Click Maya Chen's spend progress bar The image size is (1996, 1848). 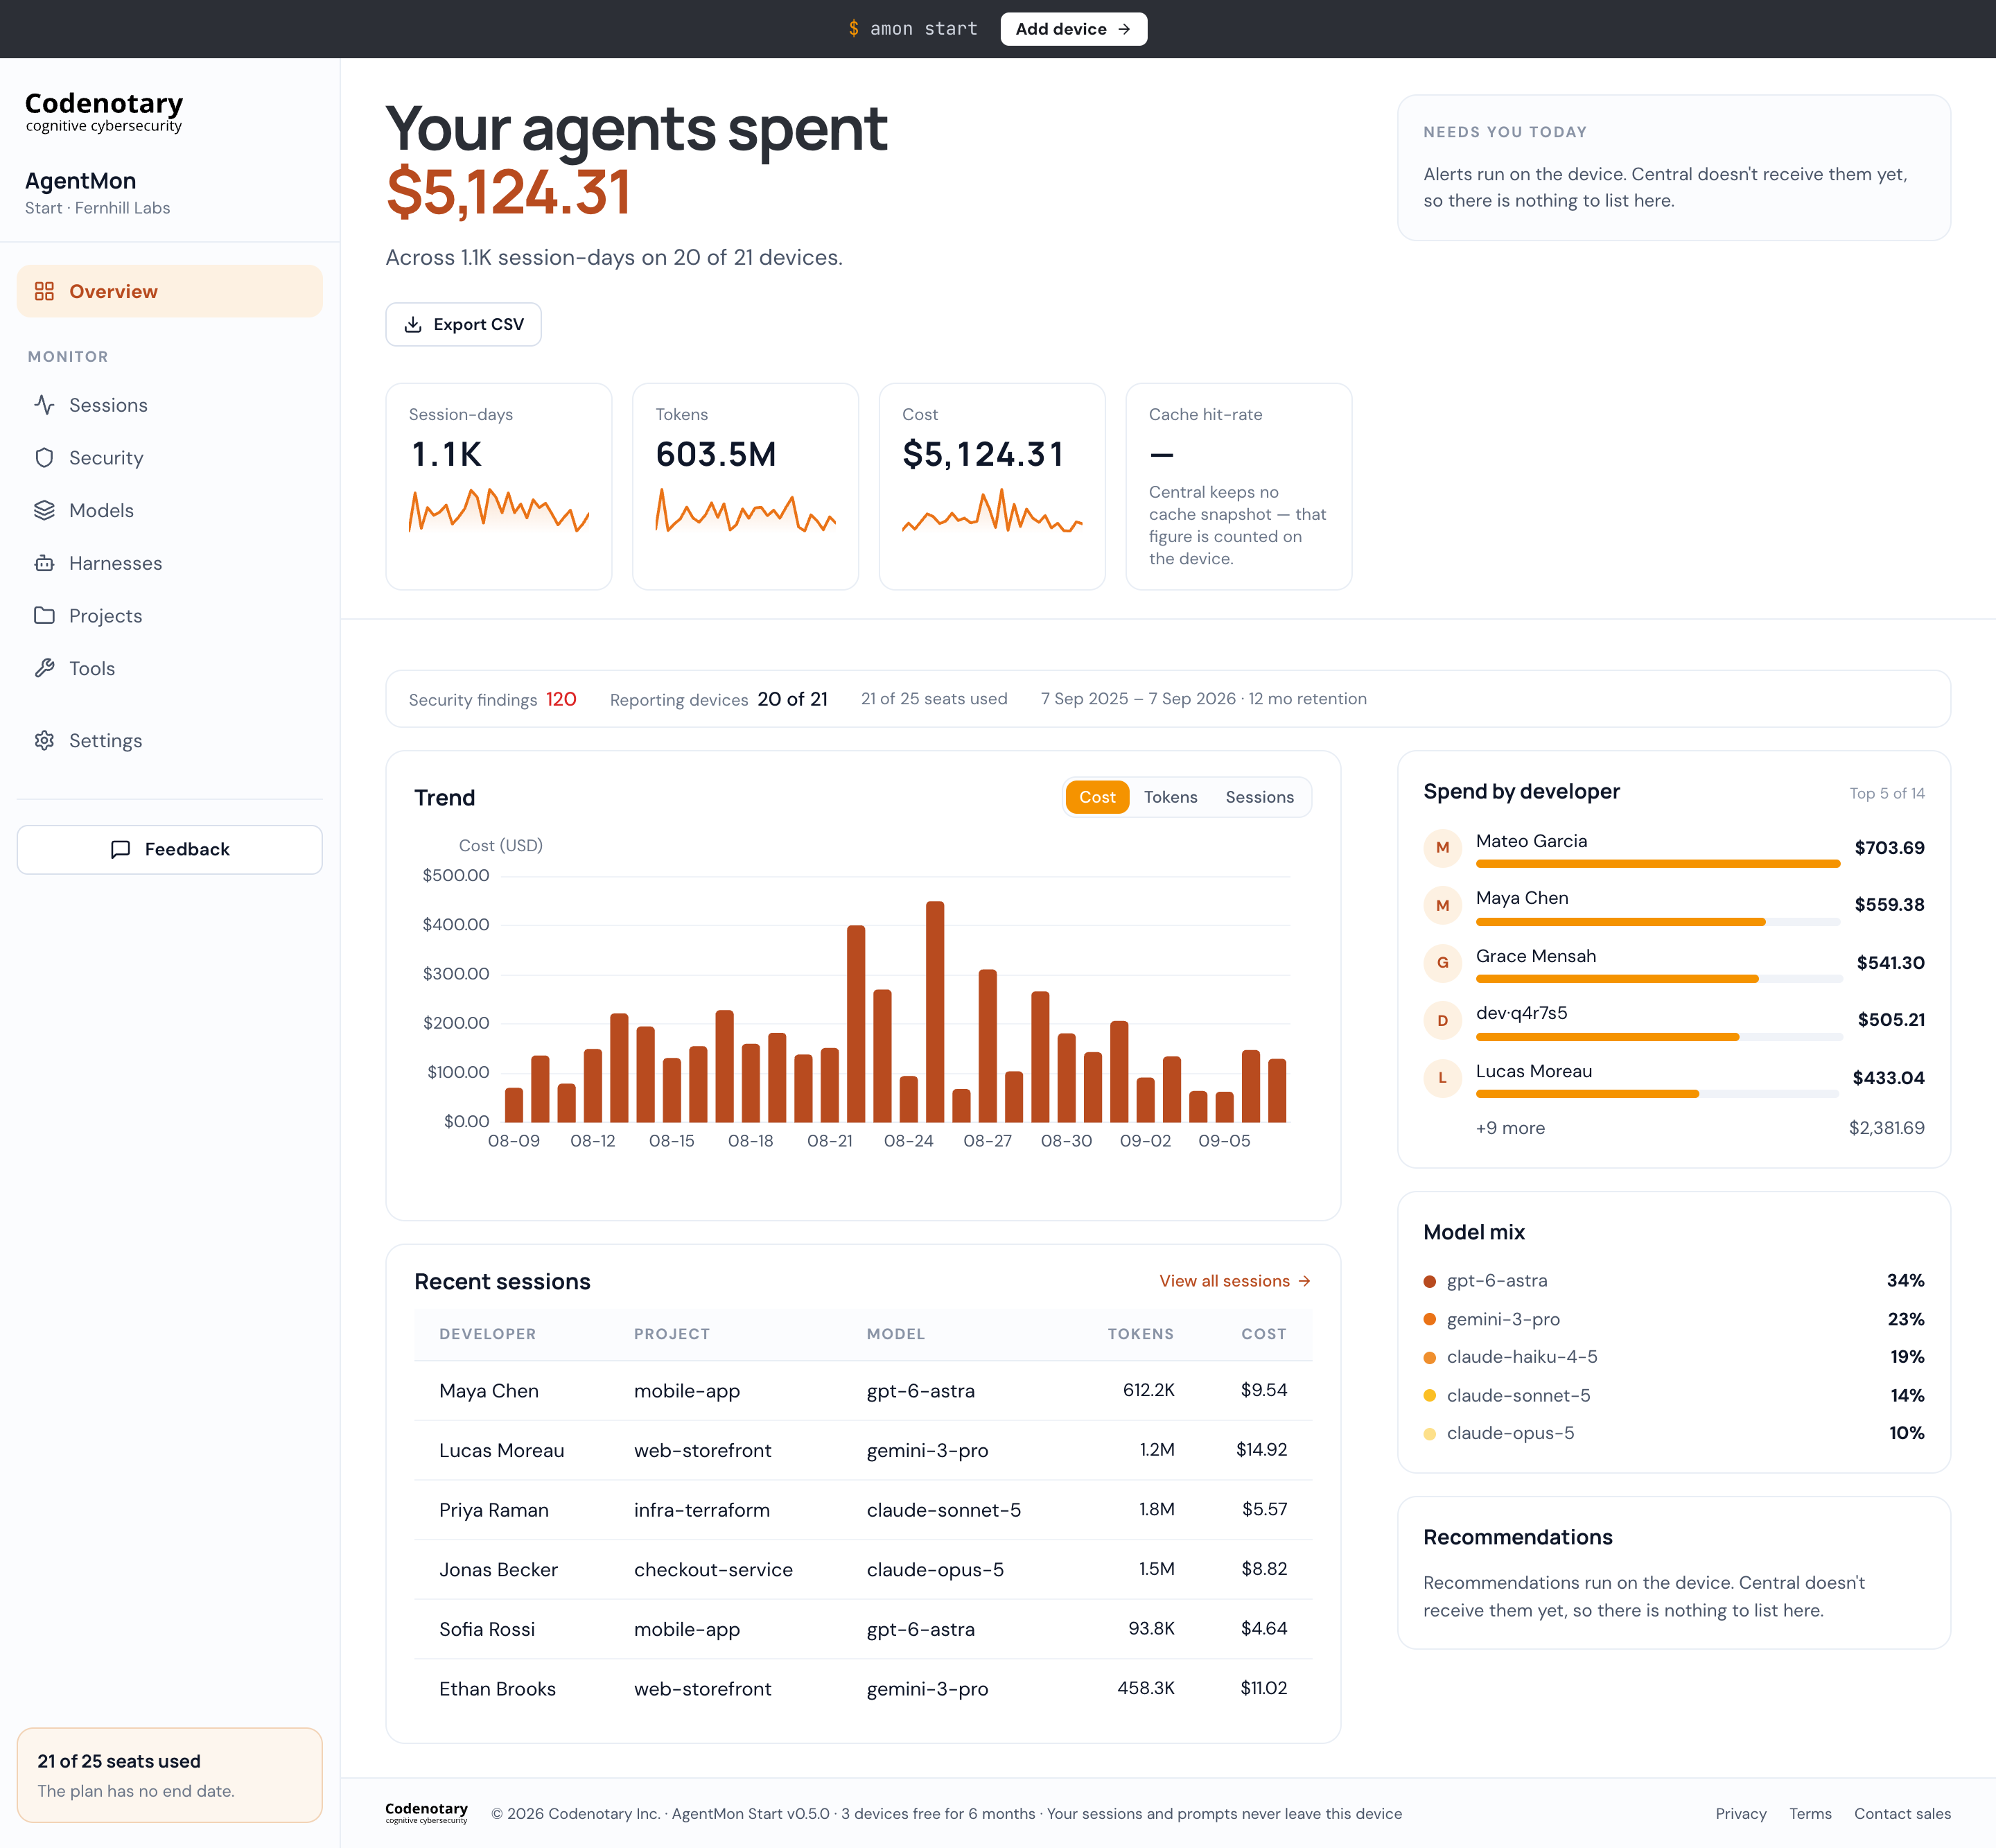point(1658,922)
